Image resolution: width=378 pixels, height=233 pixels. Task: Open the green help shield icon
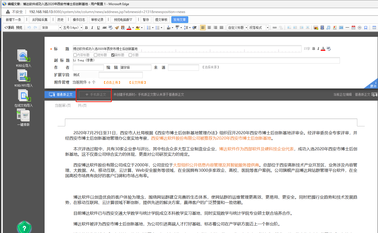[24, 227]
